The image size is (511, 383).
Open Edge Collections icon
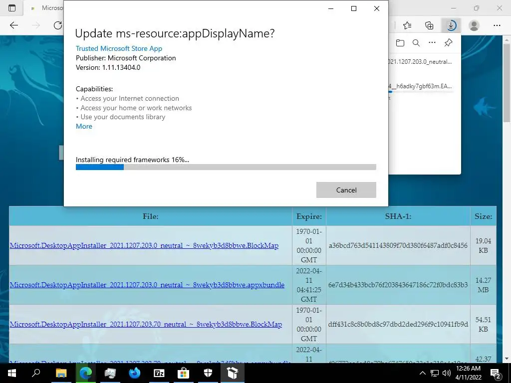point(429,25)
